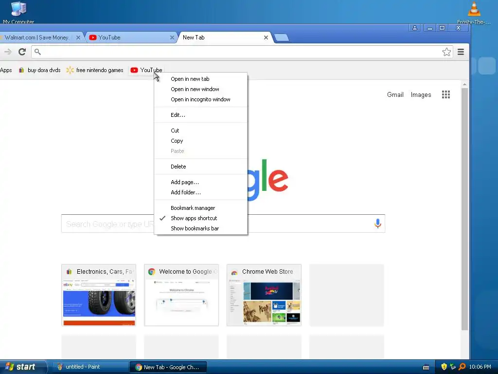
Task: Open the Electronics, Cars eBay thumbnail
Action: coord(99,295)
